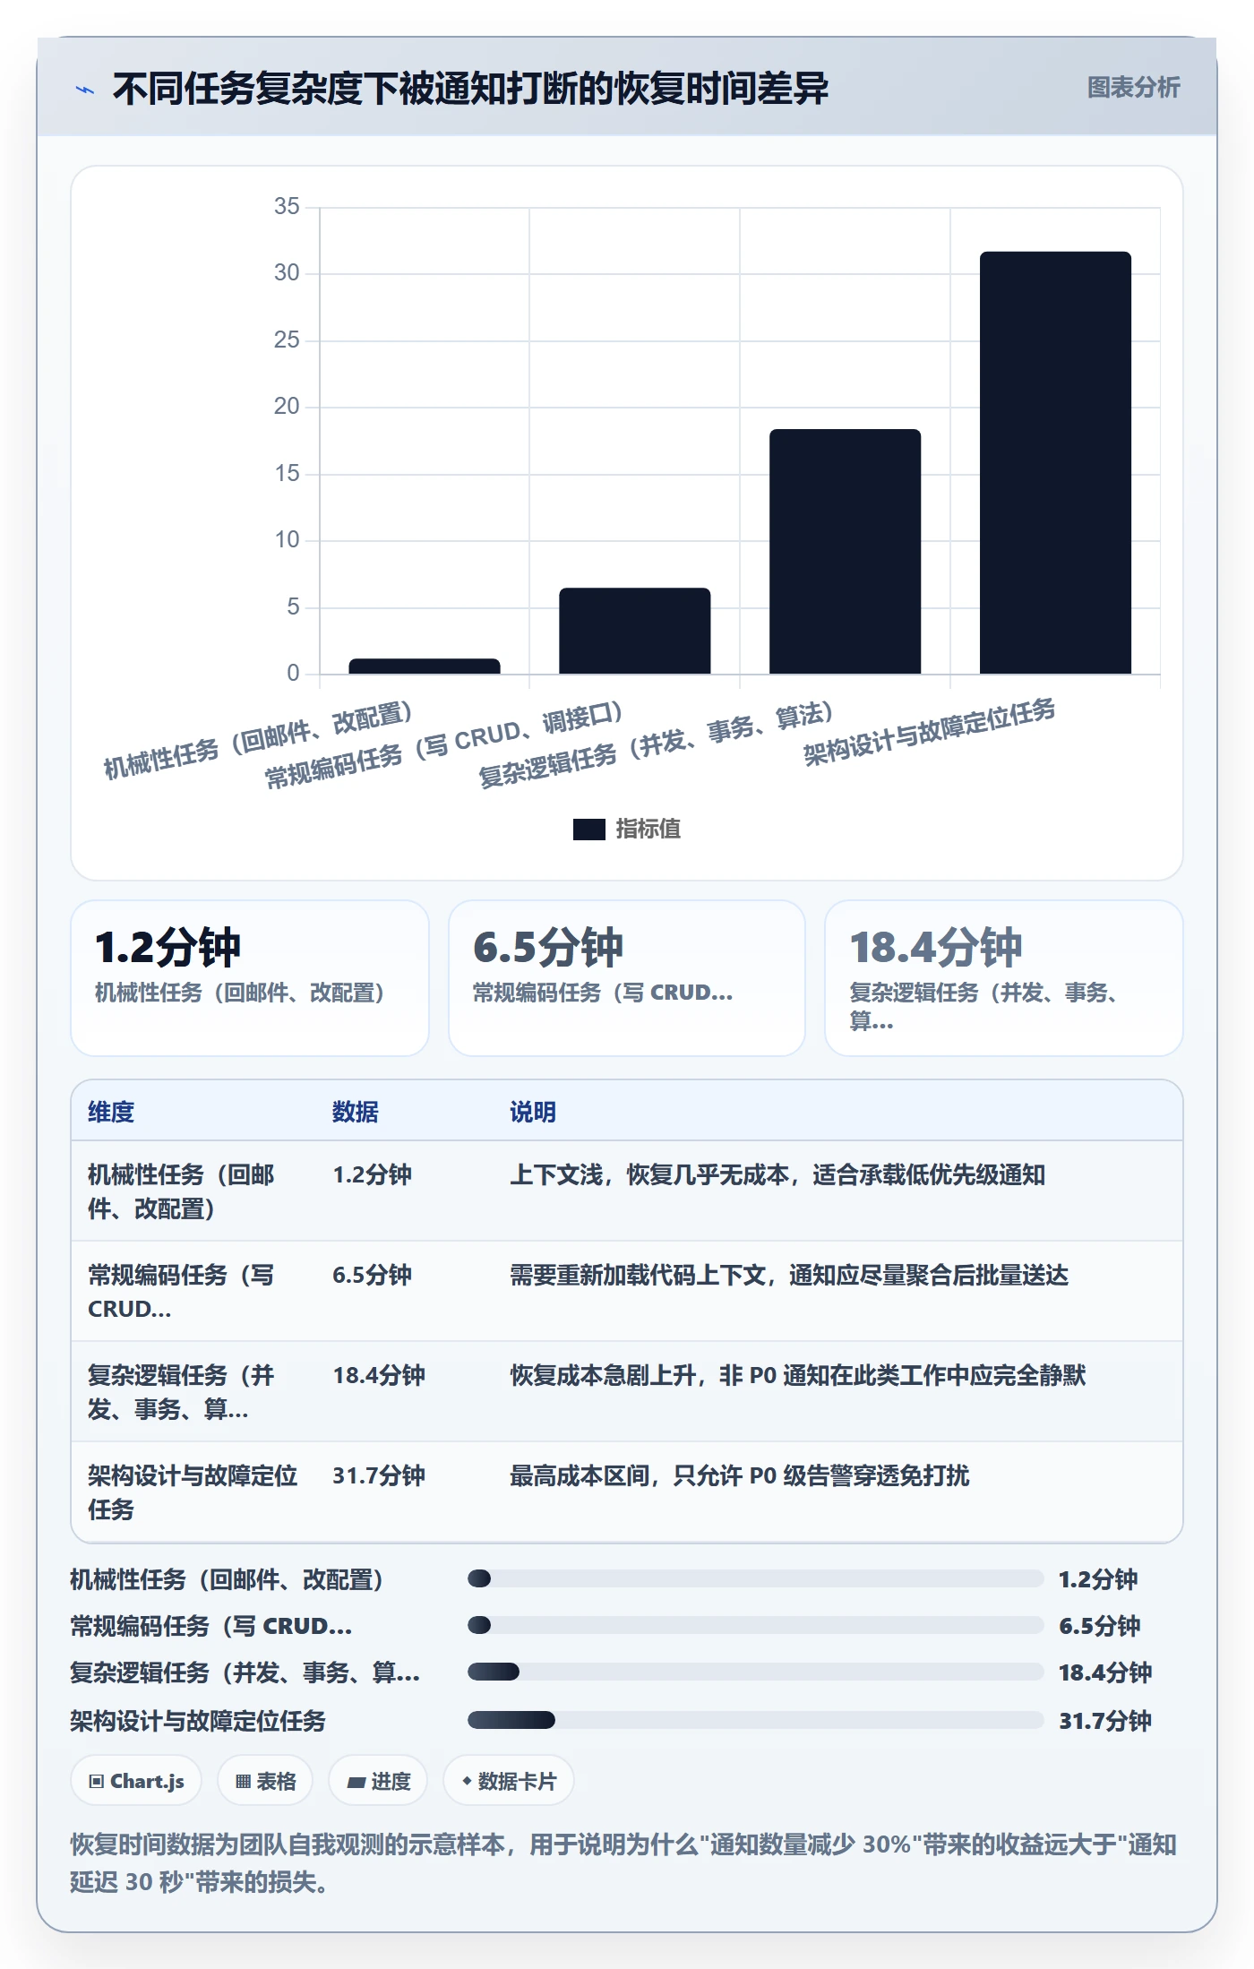
Task: Select table cell 31.7分钟
Action: click(x=378, y=1475)
